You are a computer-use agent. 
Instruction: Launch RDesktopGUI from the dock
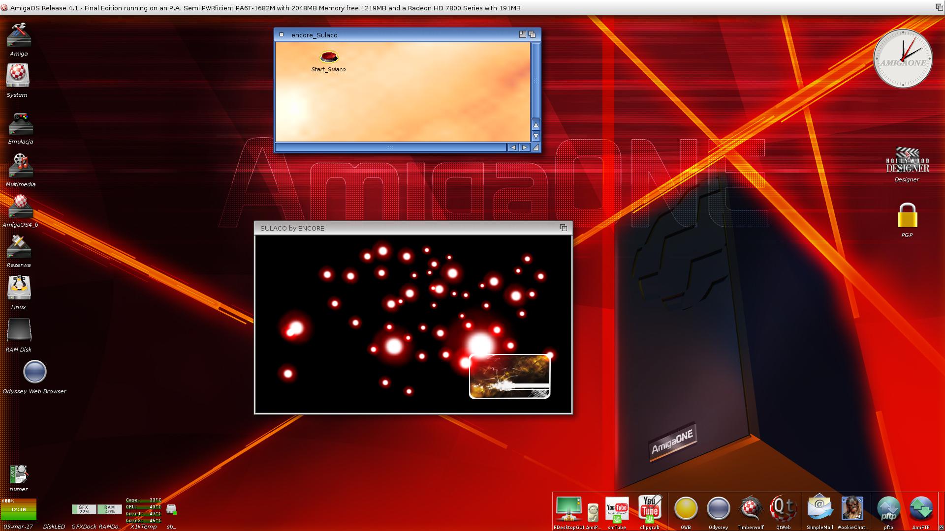tap(569, 509)
